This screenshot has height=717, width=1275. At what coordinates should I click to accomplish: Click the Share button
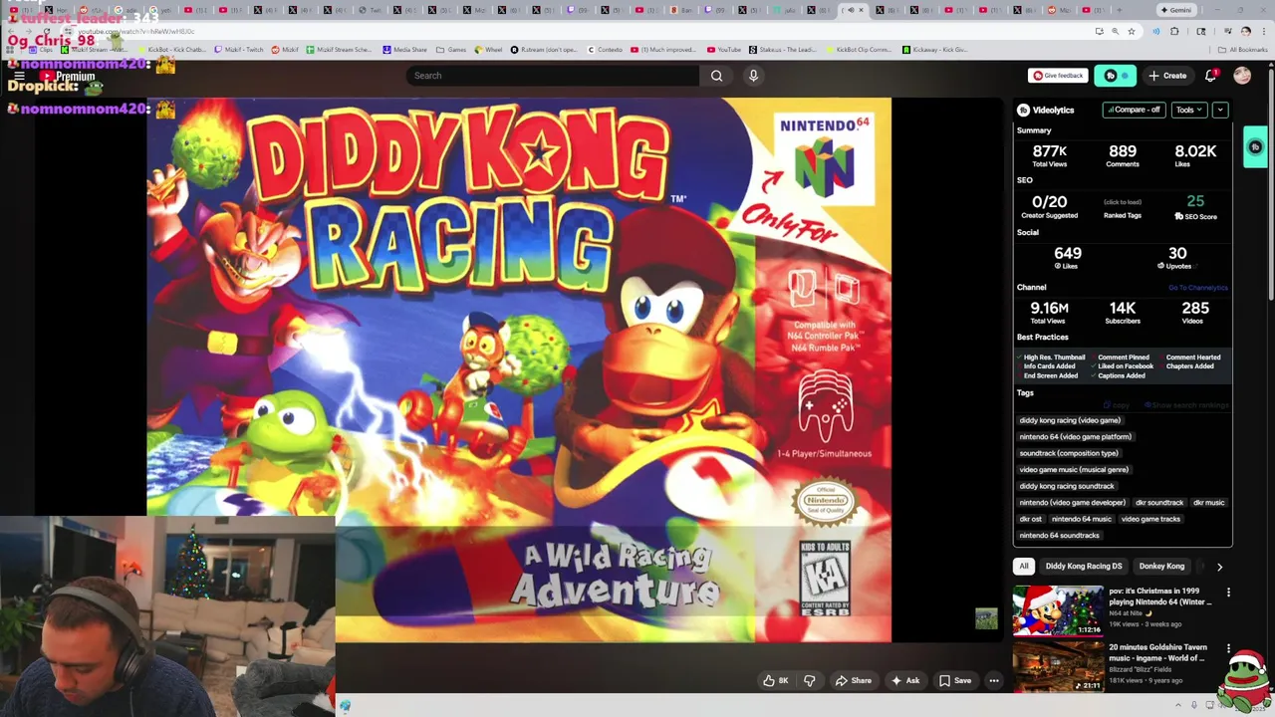(x=854, y=681)
